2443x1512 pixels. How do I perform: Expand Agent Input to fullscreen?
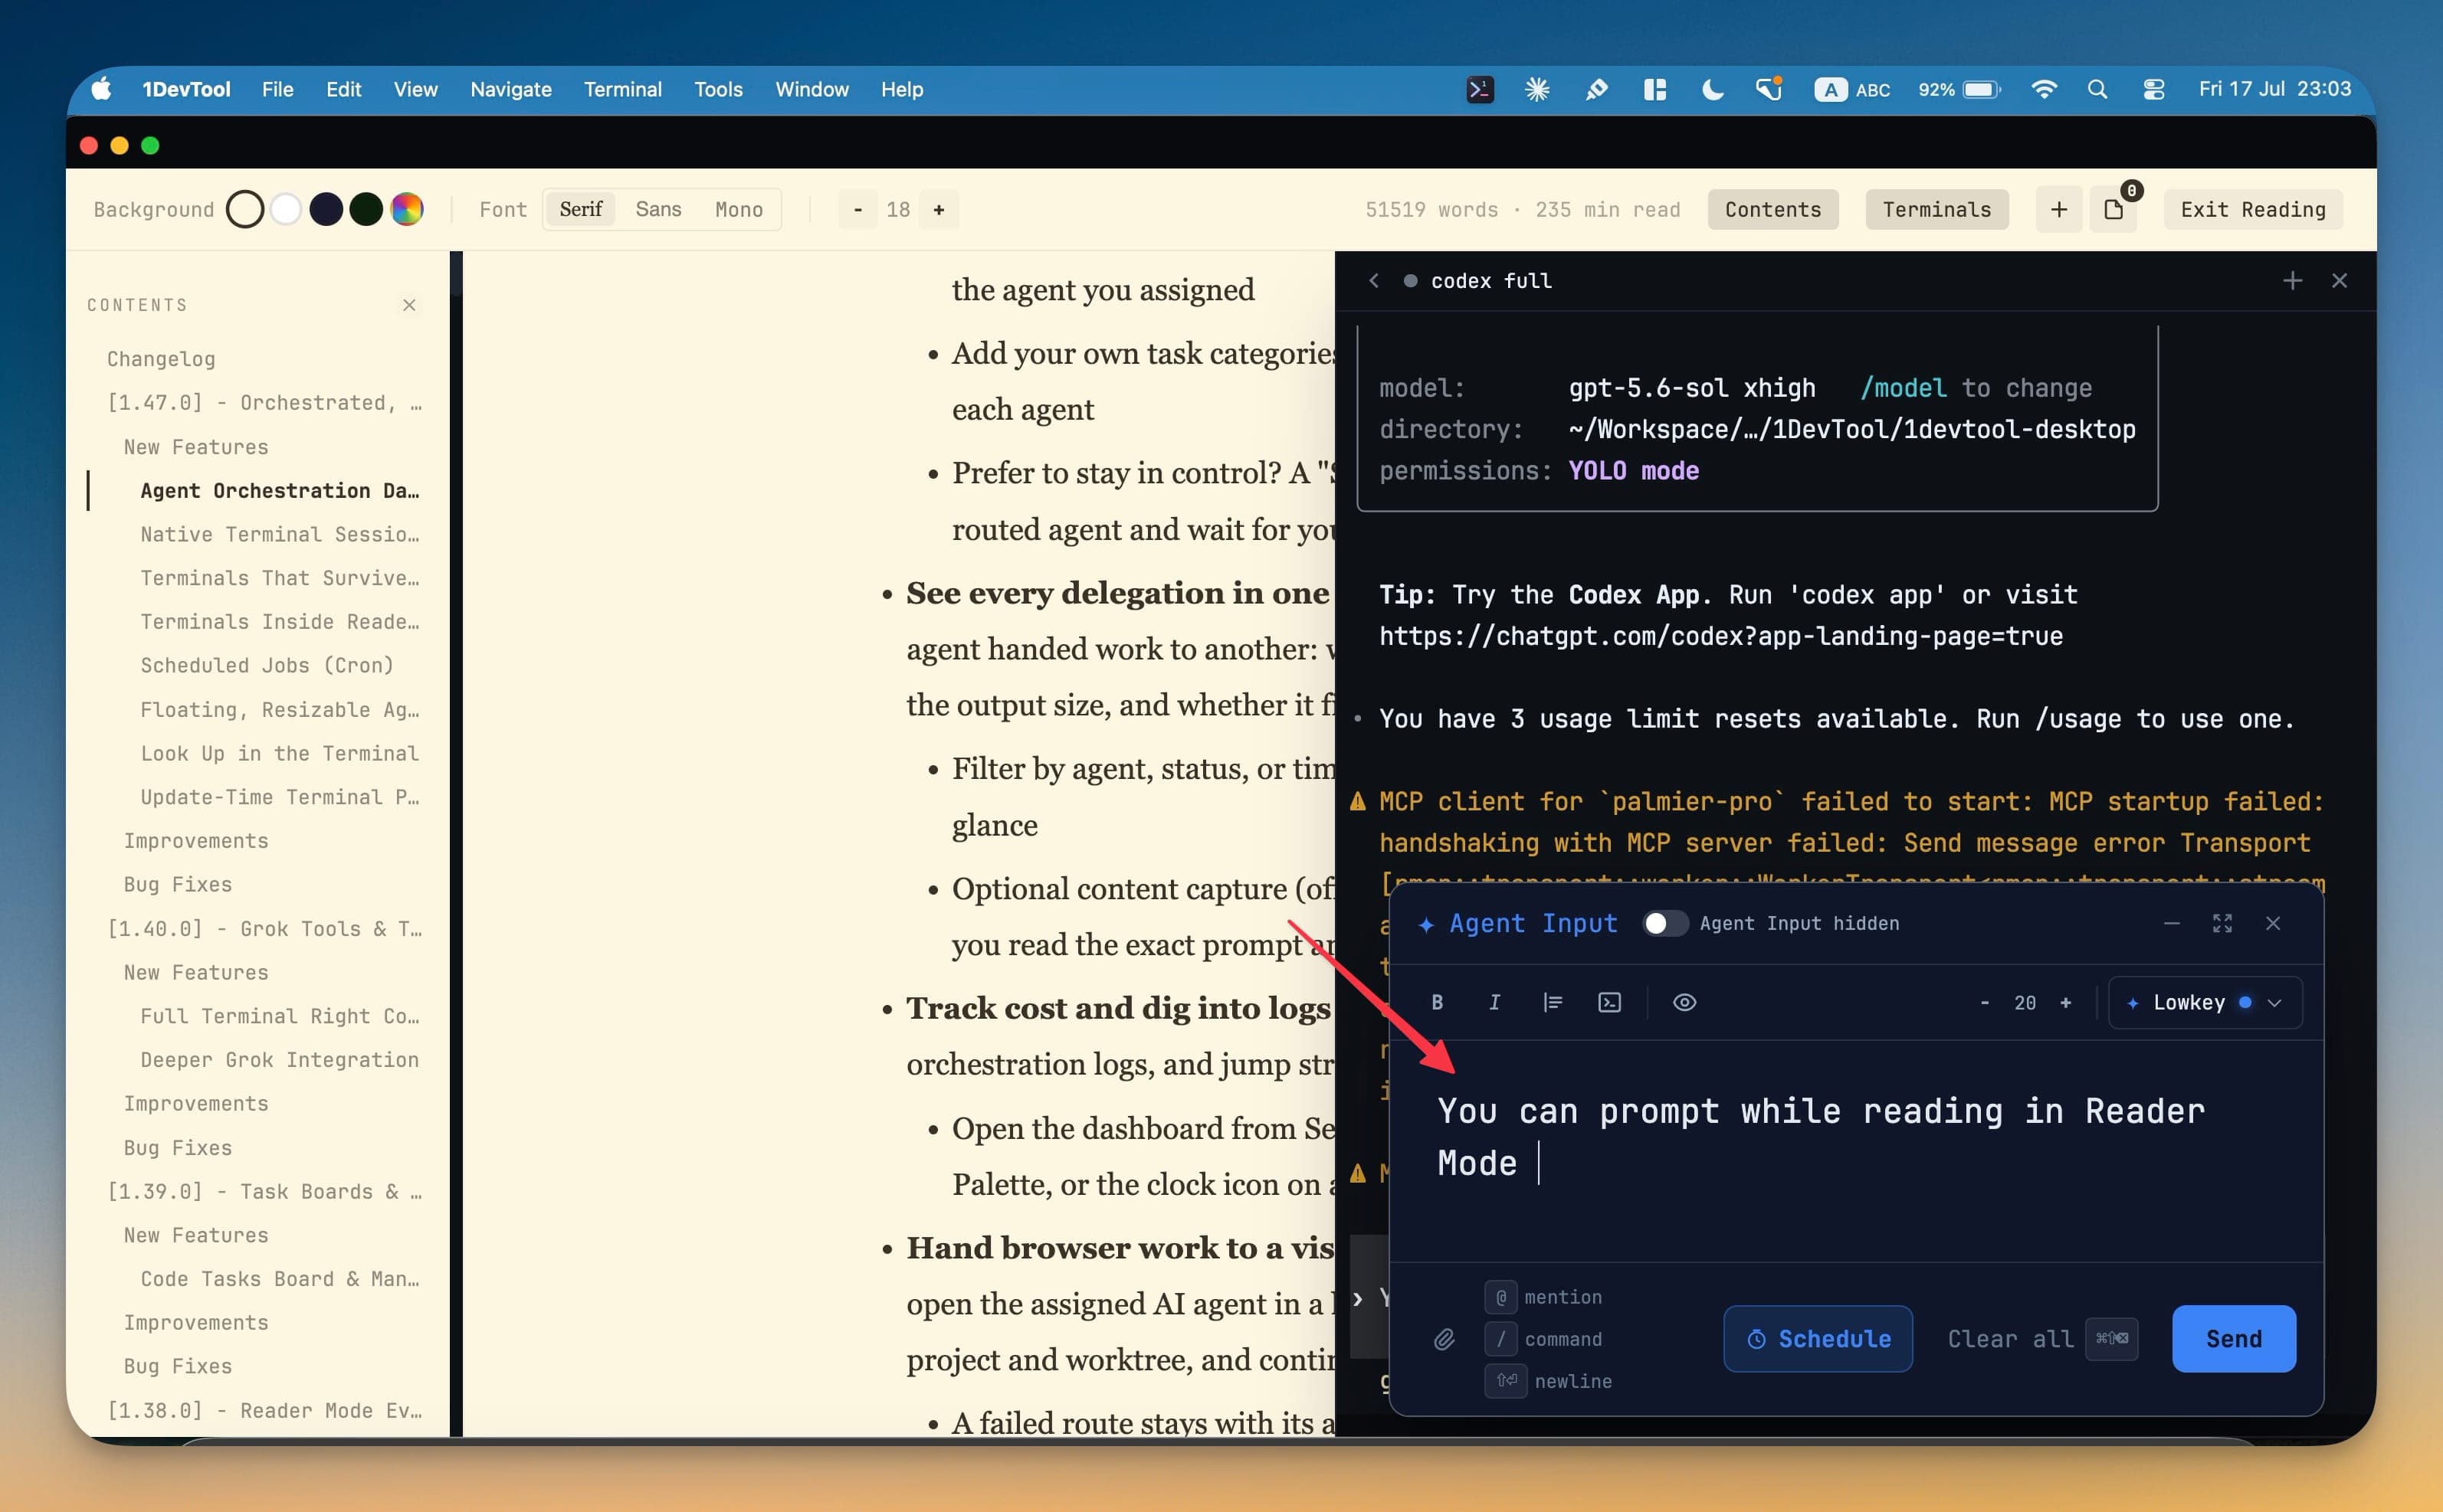click(x=2222, y=923)
